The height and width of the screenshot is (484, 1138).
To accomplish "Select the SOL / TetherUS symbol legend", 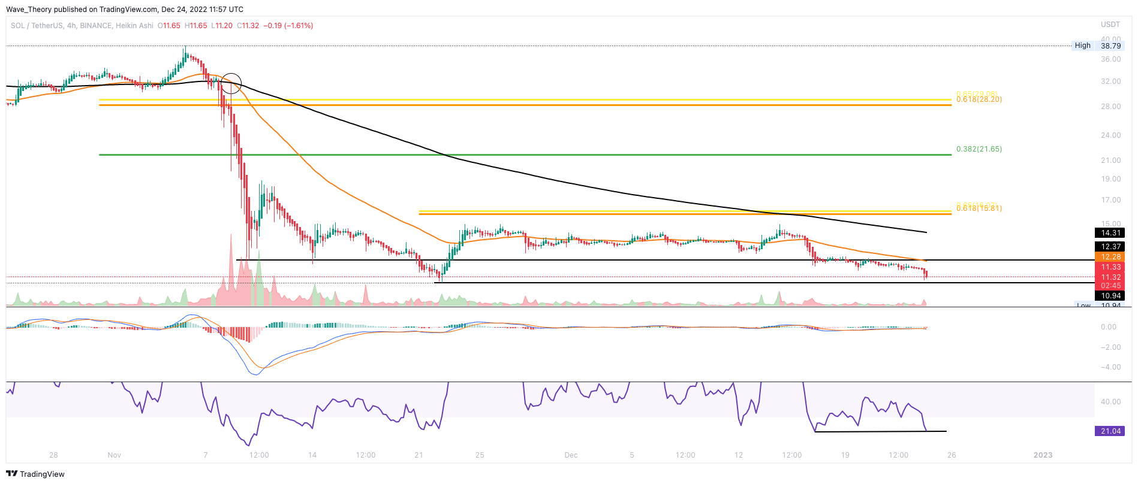I will [82, 26].
